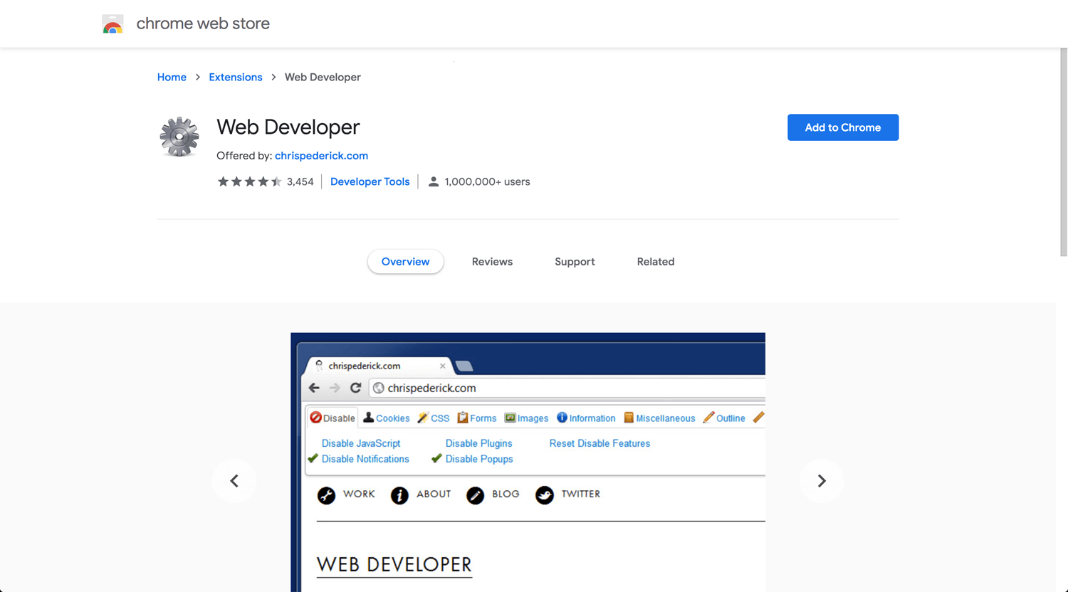
Task: Open the Disable menu tab in the screenshot
Action: (333, 418)
